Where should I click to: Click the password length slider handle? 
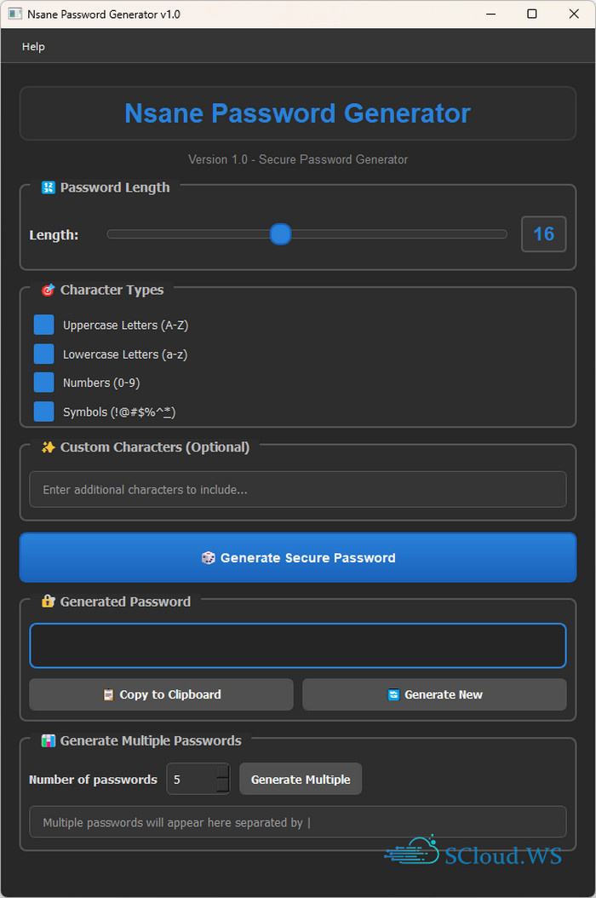pyautogui.click(x=280, y=234)
